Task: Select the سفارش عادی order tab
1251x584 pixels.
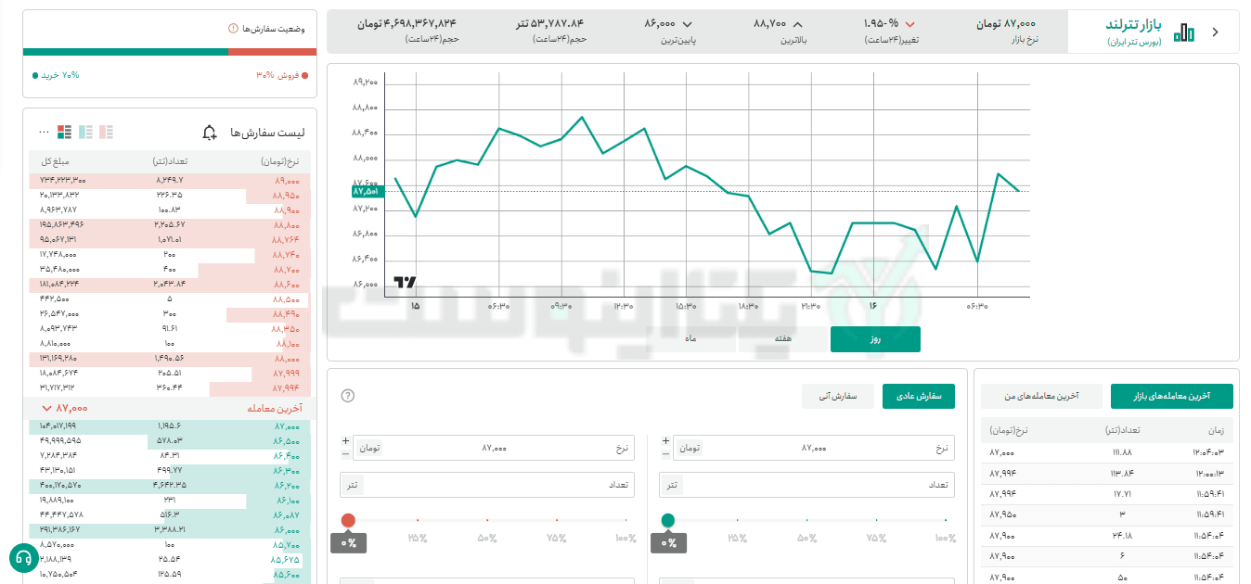Action: point(917,396)
